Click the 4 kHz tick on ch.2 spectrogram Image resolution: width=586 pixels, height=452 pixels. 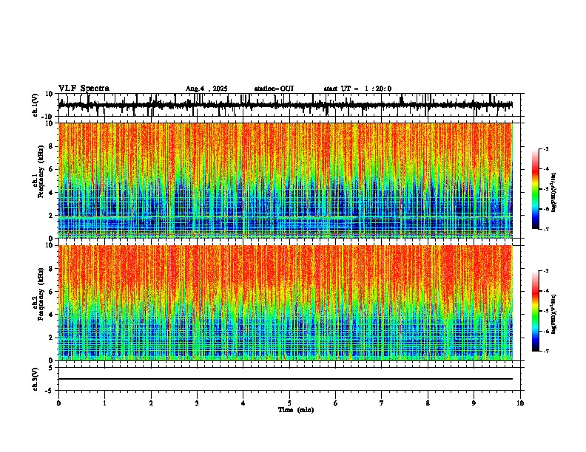(51, 315)
